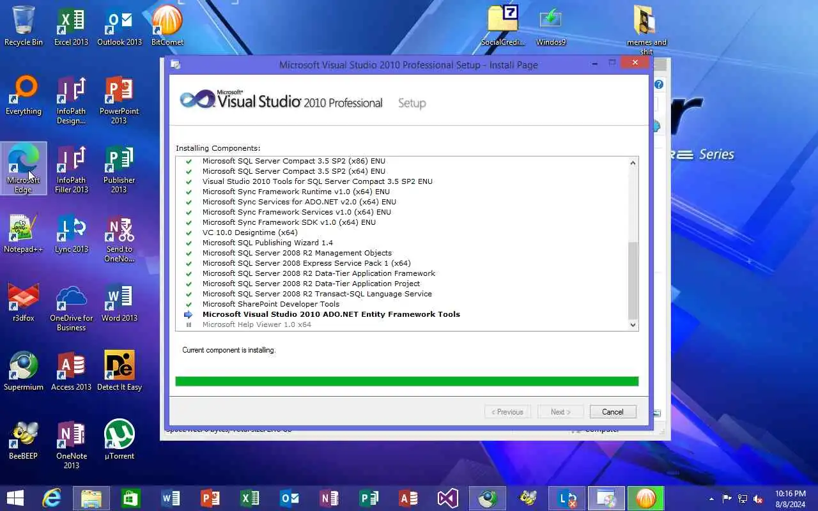Select OneNote 2013 desktop icon
The image size is (818, 511).
(x=71, y=445)
